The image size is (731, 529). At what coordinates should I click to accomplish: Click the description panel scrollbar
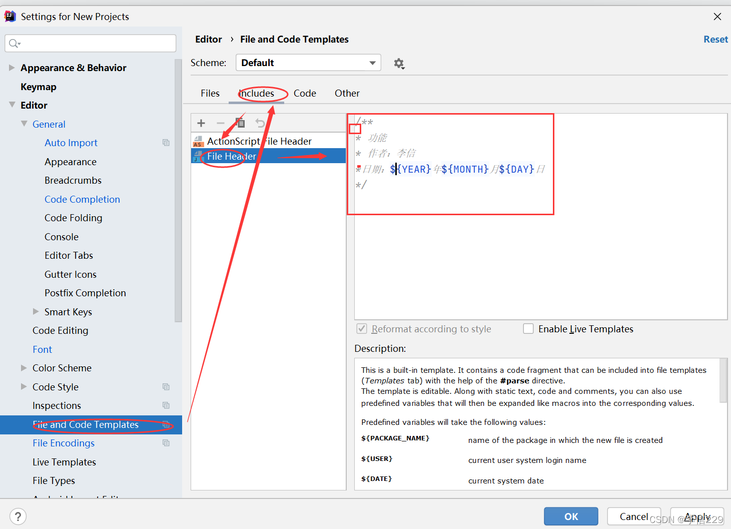723,380
